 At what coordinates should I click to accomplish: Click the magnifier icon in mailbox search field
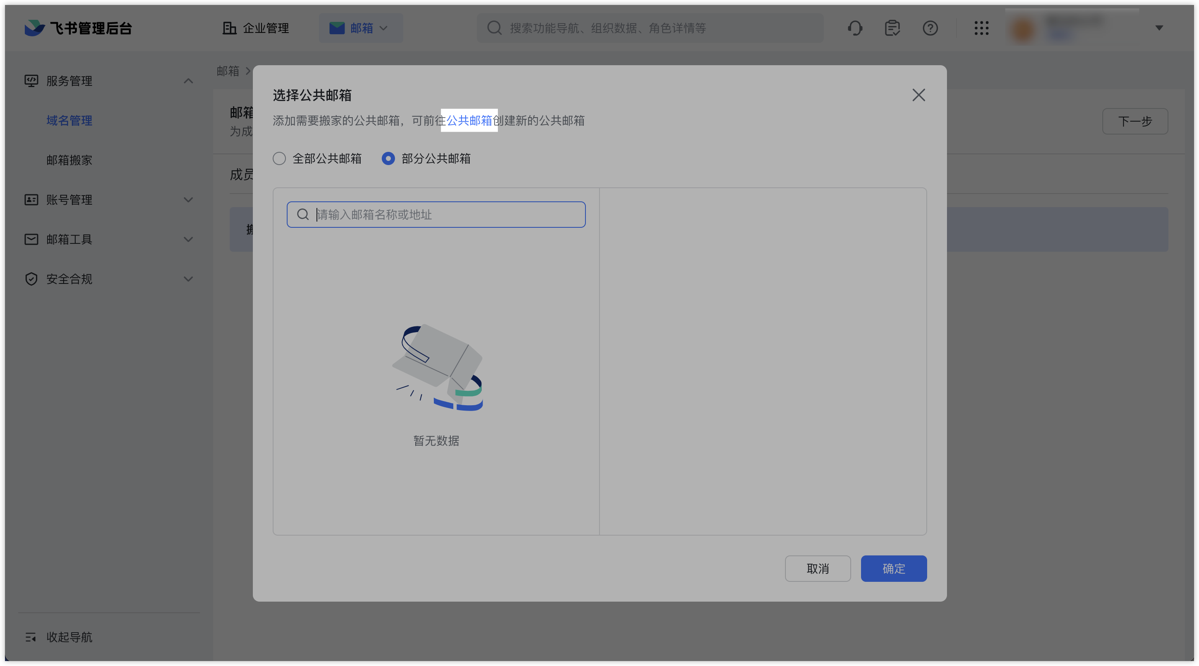click(x=303, y=214)
